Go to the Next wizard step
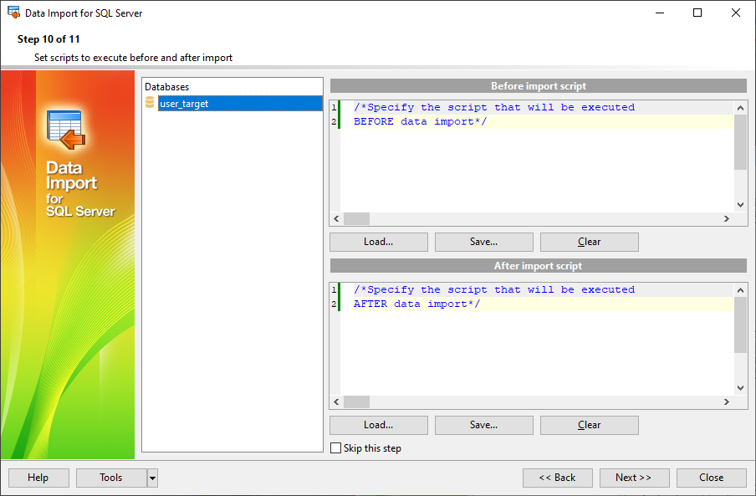 click(x=633, y=478)
